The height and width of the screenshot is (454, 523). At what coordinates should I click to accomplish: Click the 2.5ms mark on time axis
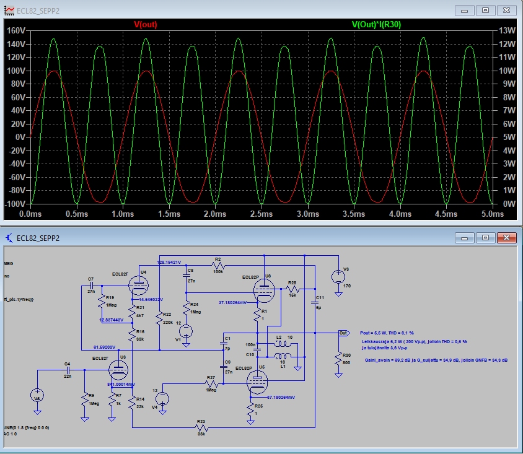coord(261,213)
